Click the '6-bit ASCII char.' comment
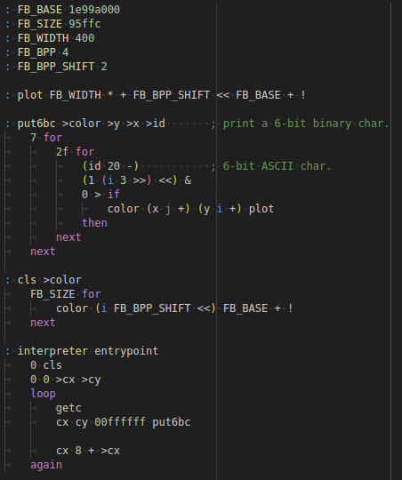 (277, 166)
